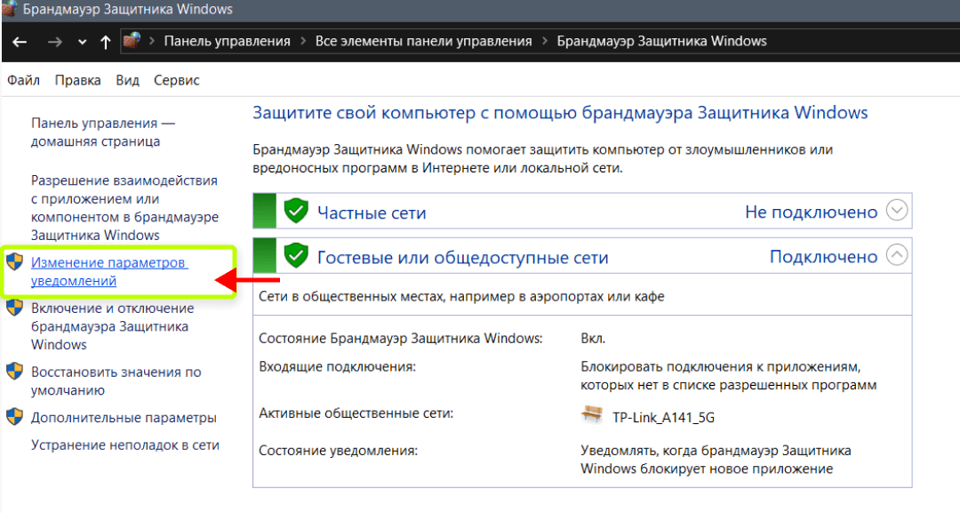This screenshot has width=960, height=513.
Task: Go up one level with the up arrow
Action: pos(105,42)
